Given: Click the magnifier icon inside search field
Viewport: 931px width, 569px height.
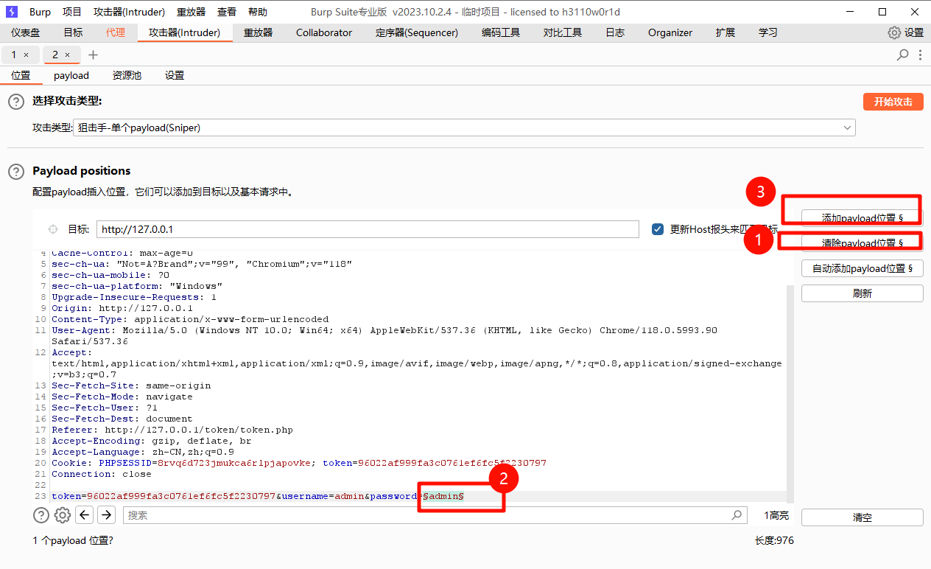Looking at the screenshot, I should pyautogui.click(x=737, y=515).
